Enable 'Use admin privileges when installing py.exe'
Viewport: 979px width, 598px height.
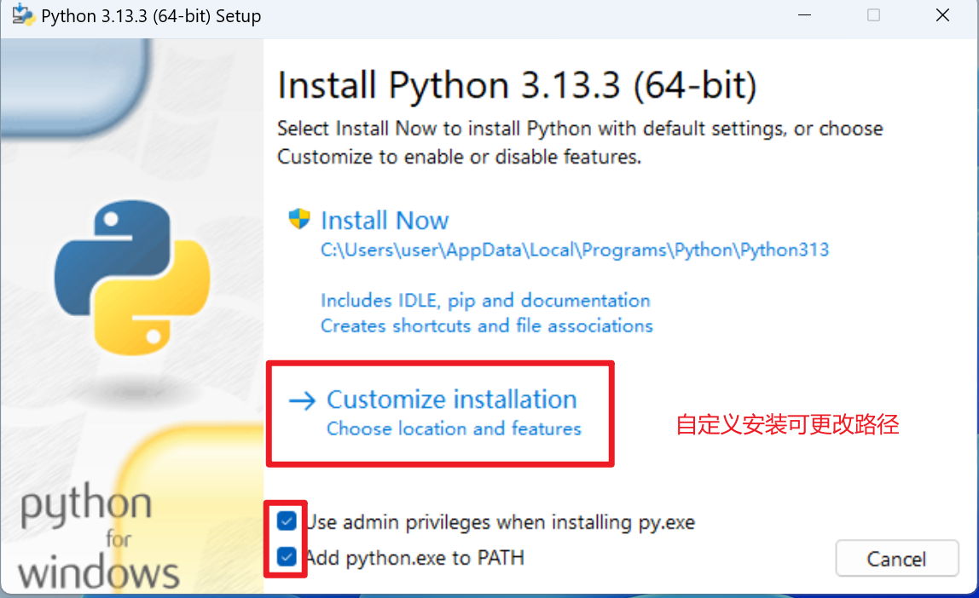point(287,521)
